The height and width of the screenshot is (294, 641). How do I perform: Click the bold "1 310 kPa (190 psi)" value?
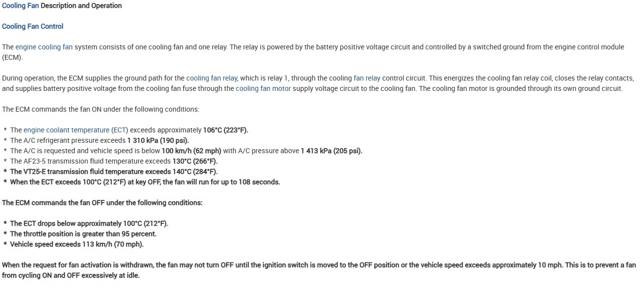point(158,140)
